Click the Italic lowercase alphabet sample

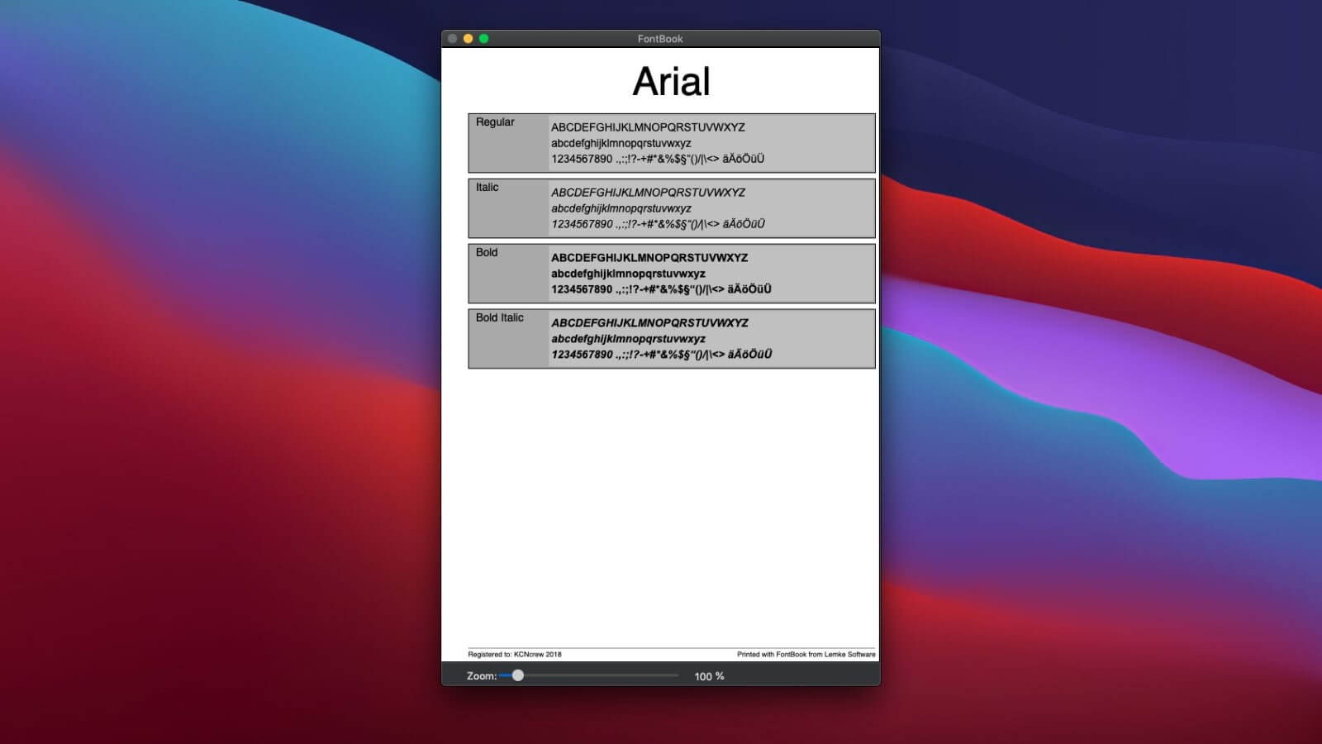pyautogui.click(x=621, y=208)
